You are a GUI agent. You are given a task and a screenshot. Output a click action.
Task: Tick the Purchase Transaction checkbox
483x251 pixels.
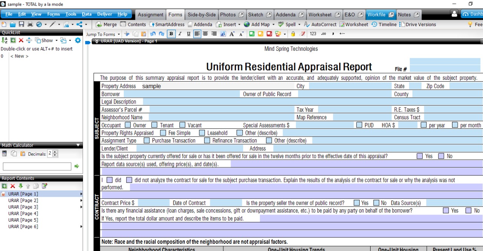[147, 140]
